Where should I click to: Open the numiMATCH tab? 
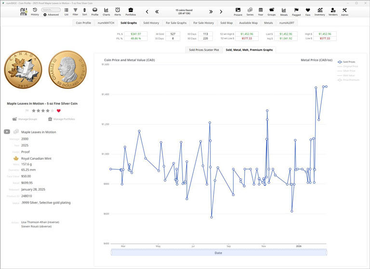[x=106, y=23]
